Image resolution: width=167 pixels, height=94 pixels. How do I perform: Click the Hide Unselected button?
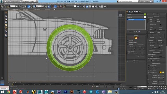click(156, 52)
